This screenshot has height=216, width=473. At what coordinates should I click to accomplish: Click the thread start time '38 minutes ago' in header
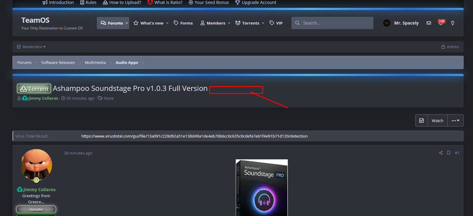(x=80, y=98)
